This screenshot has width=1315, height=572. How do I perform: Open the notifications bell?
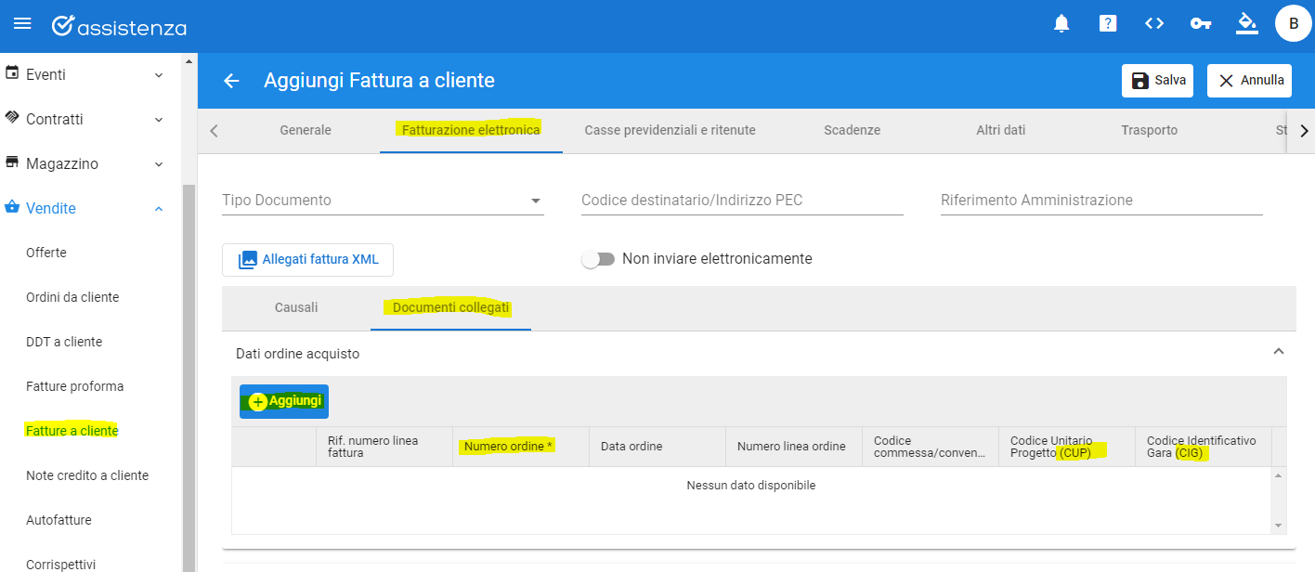point(1061,24)
